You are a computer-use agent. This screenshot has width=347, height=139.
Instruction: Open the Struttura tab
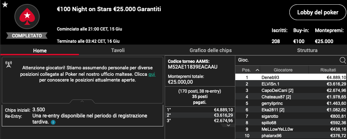coord(307,50)
